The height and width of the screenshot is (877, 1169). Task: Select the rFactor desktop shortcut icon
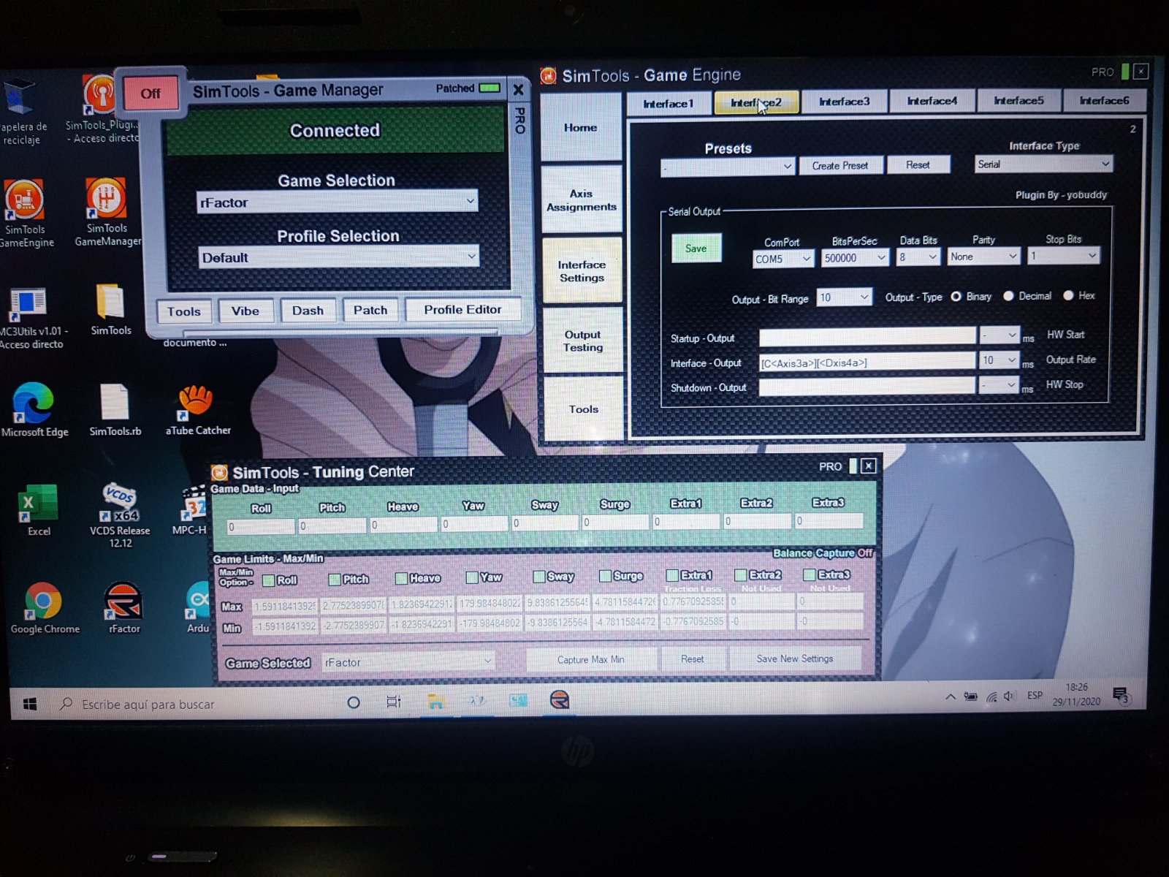(123, 608)
